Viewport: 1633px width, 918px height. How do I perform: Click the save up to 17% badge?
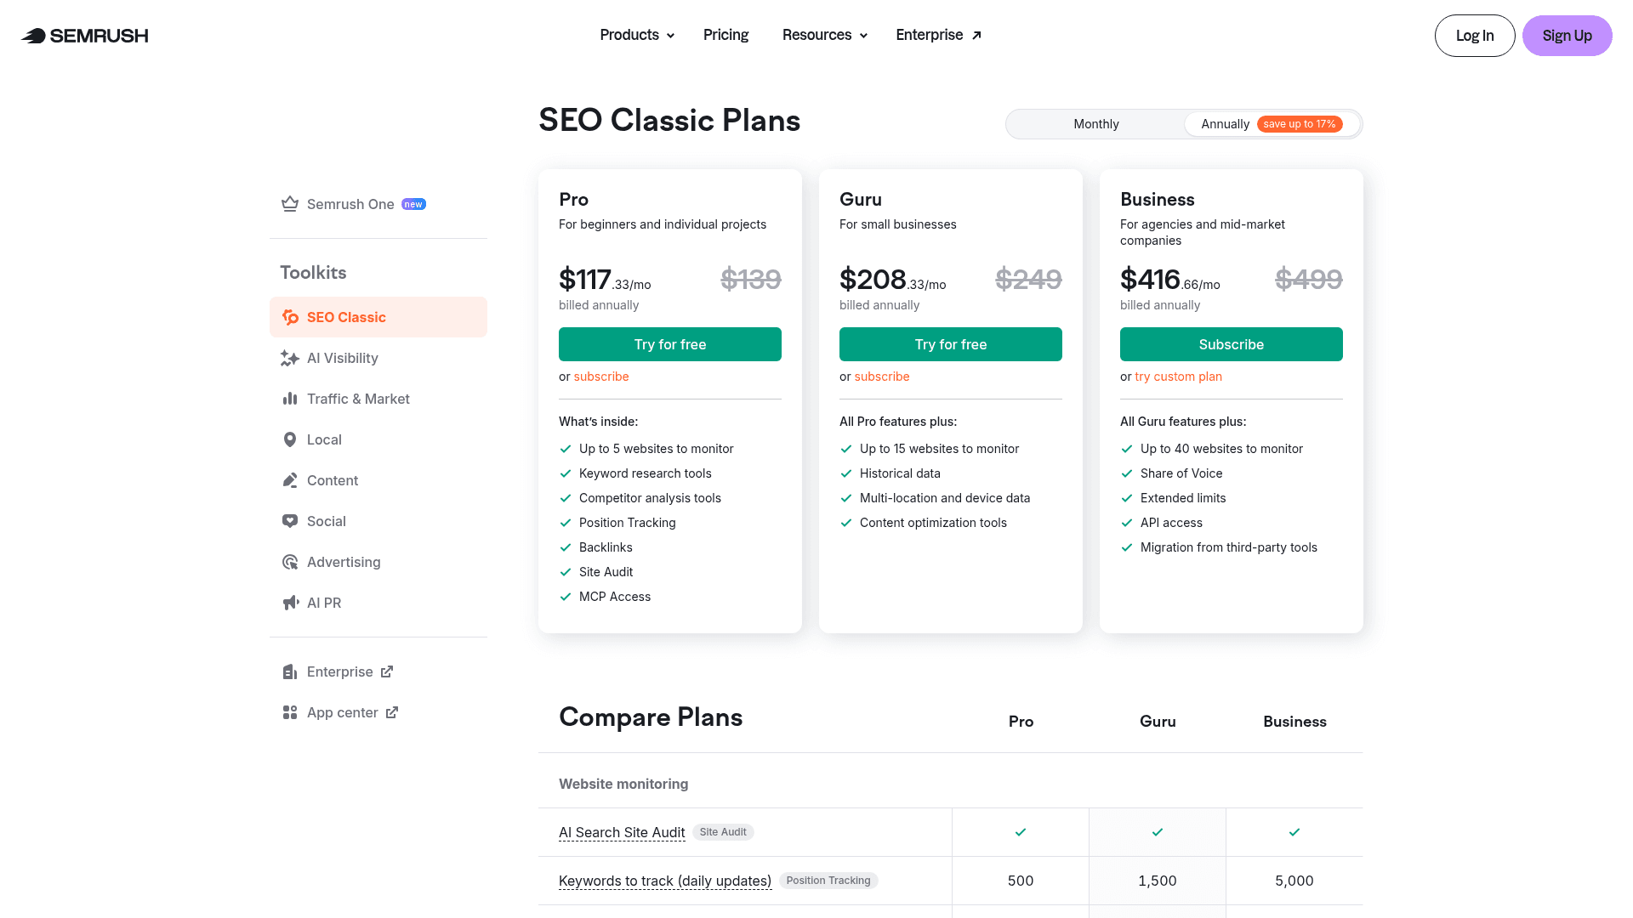1300,123
